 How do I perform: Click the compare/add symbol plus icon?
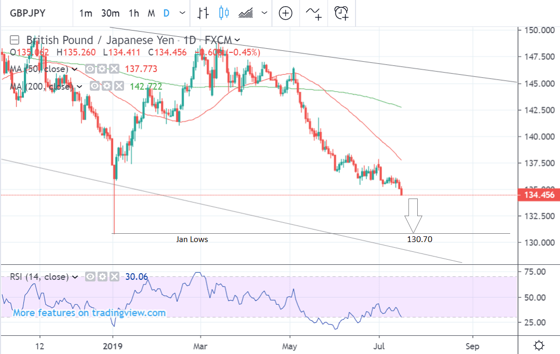tap(285, 13)
